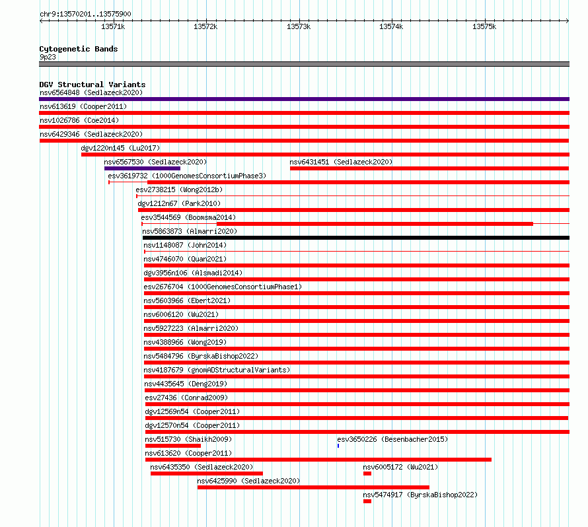Click the DGV Structural Variants track title
This screenshot has height=527, width=588.
tap(92, 85)
